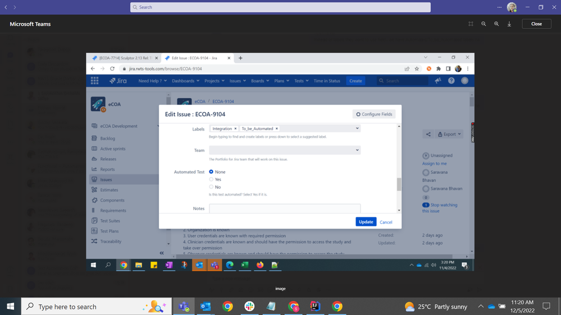Zoom in the image in Teams viewer
561x315 pixels.
pyautogui.click(x=496, y=24)
